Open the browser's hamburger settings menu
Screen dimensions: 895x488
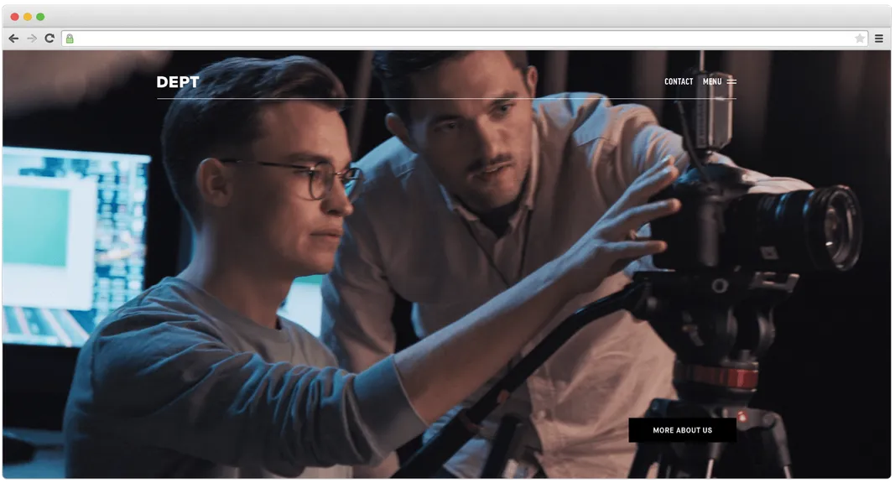click(x=879, y=39)
